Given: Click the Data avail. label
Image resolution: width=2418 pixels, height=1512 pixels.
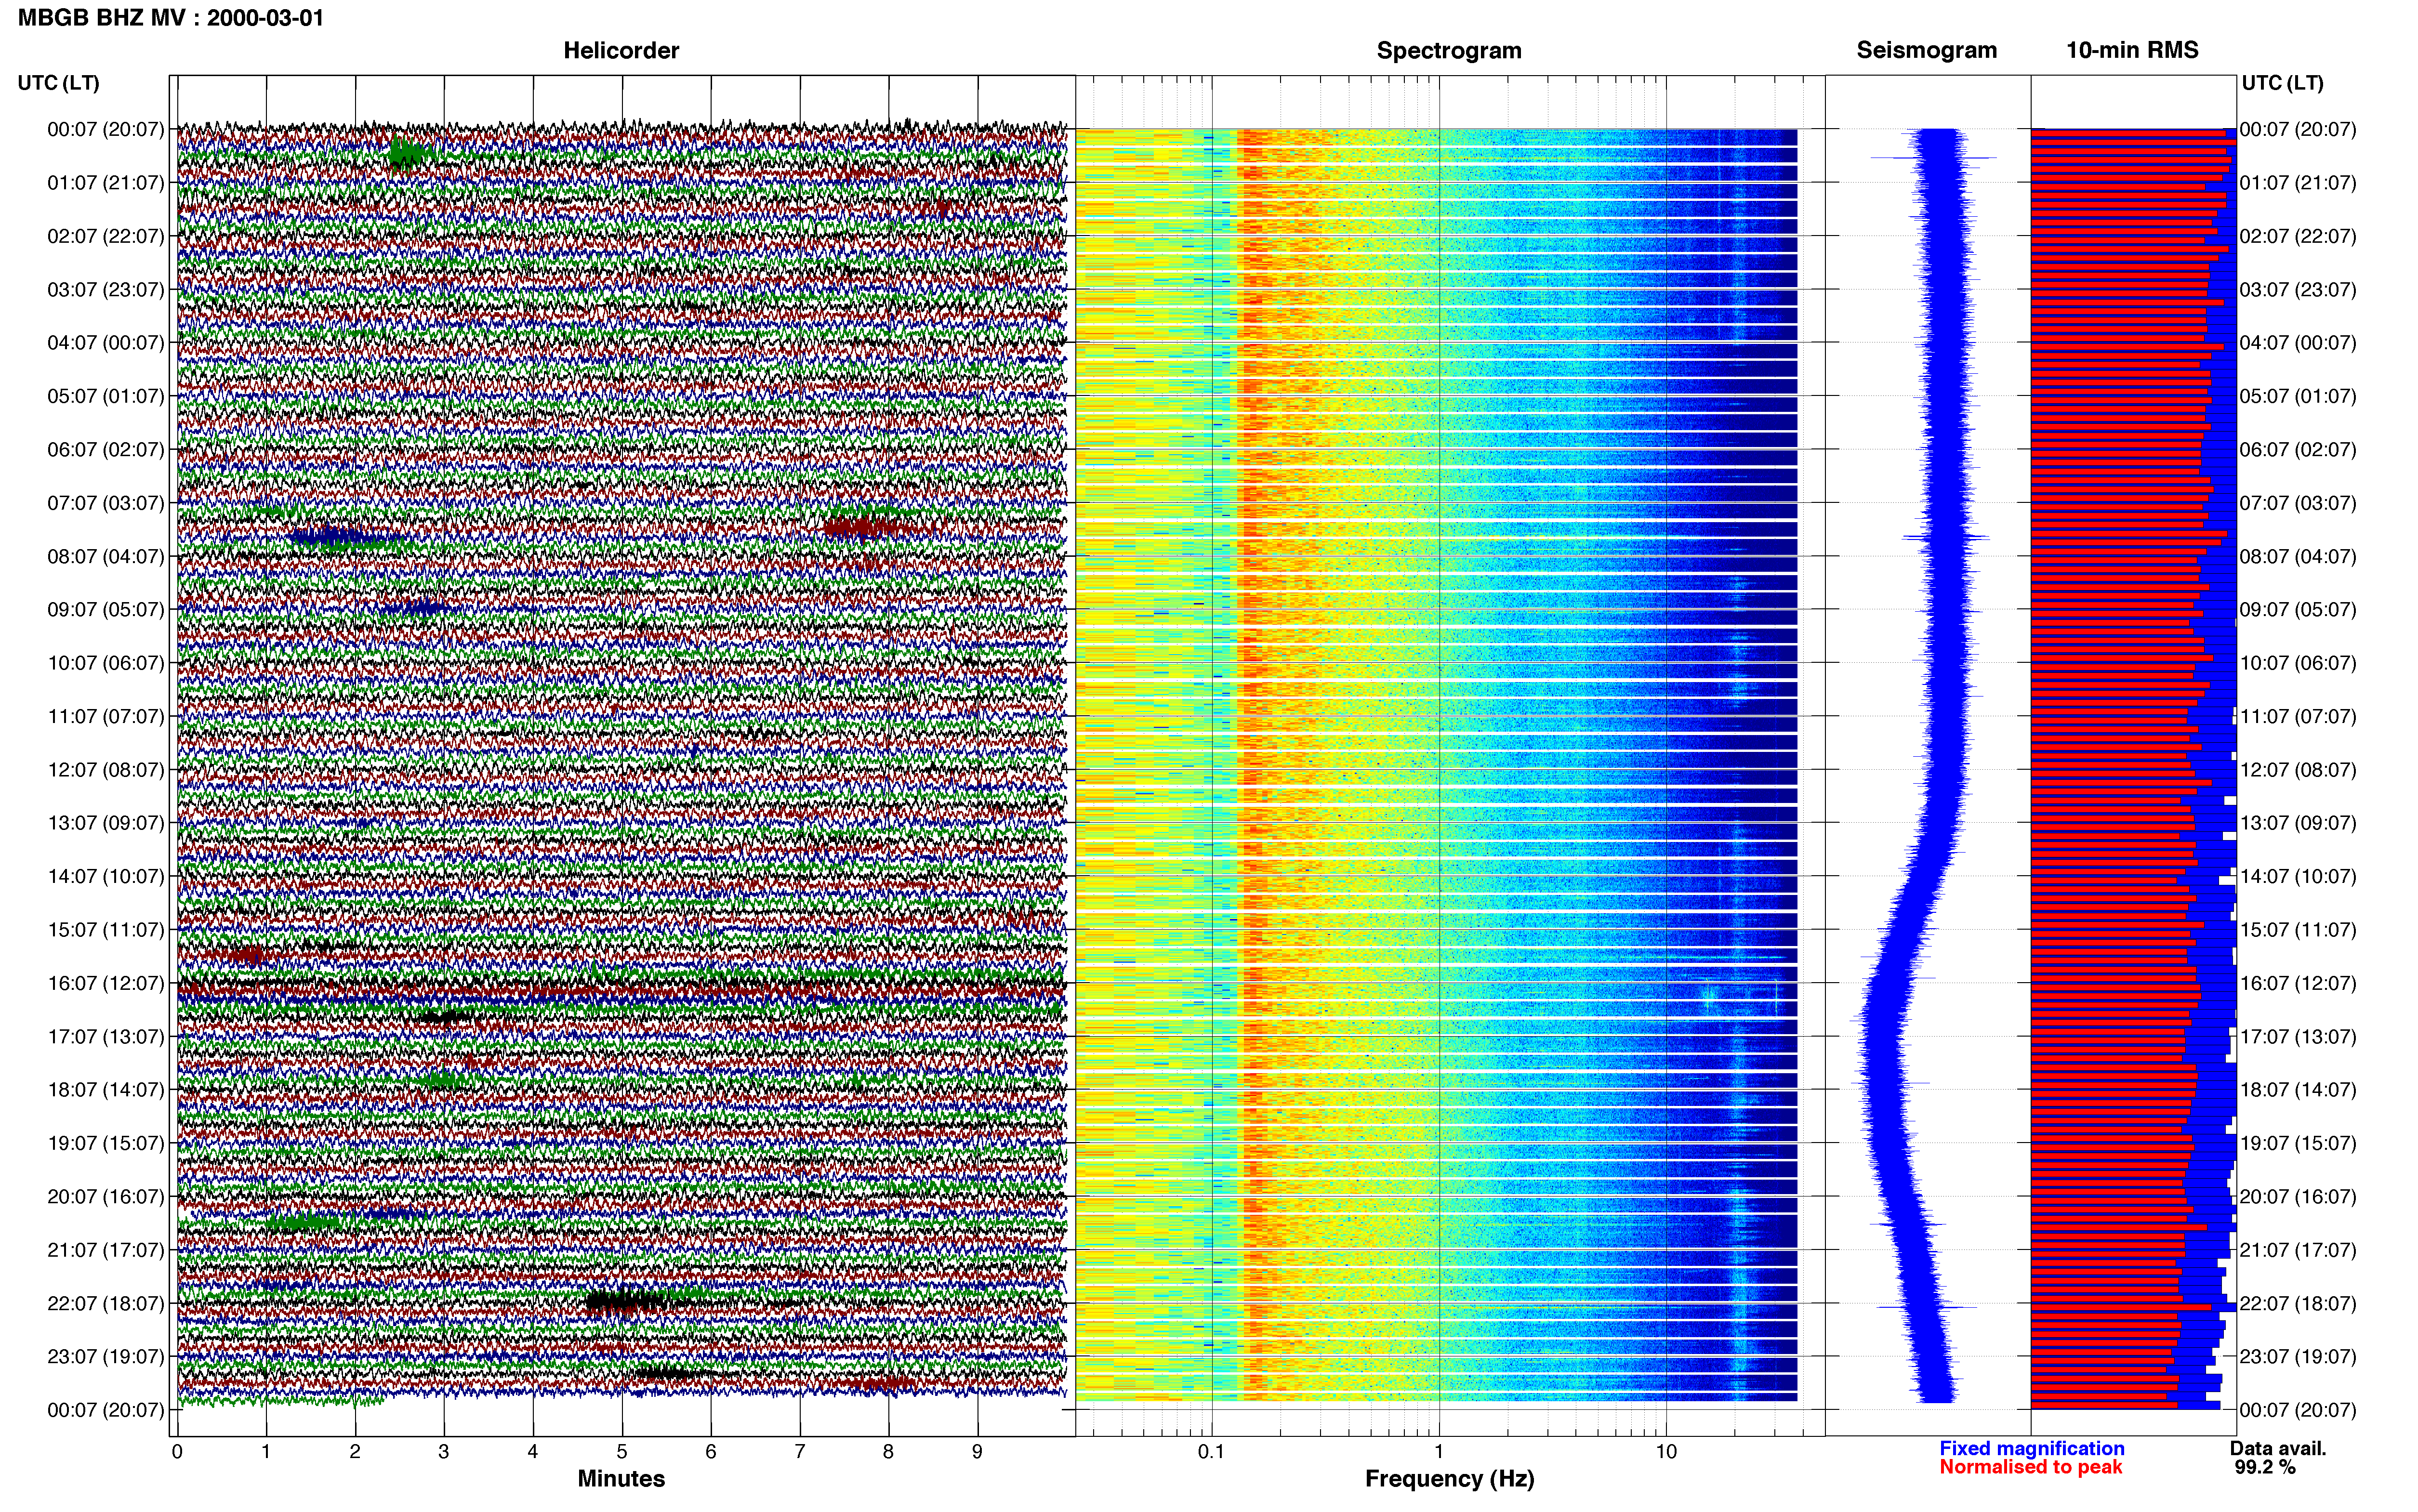Looking at the screenshot, I should [2278, 1448].
